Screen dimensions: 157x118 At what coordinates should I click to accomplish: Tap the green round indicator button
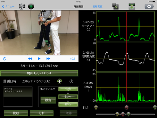31,6
